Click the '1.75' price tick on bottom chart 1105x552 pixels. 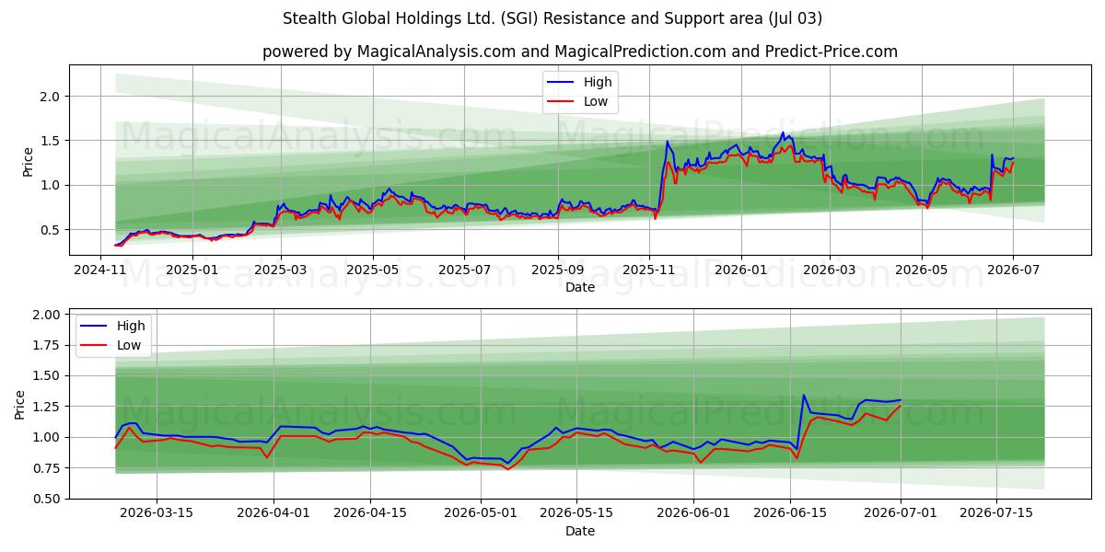click(x=46, y=346)
